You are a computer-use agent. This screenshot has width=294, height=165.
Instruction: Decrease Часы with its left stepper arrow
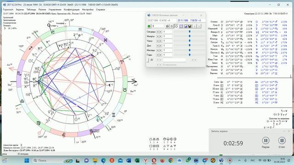coord(158,41)
